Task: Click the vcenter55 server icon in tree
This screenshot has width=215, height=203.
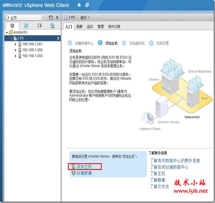Action: [x=11, y=32]
